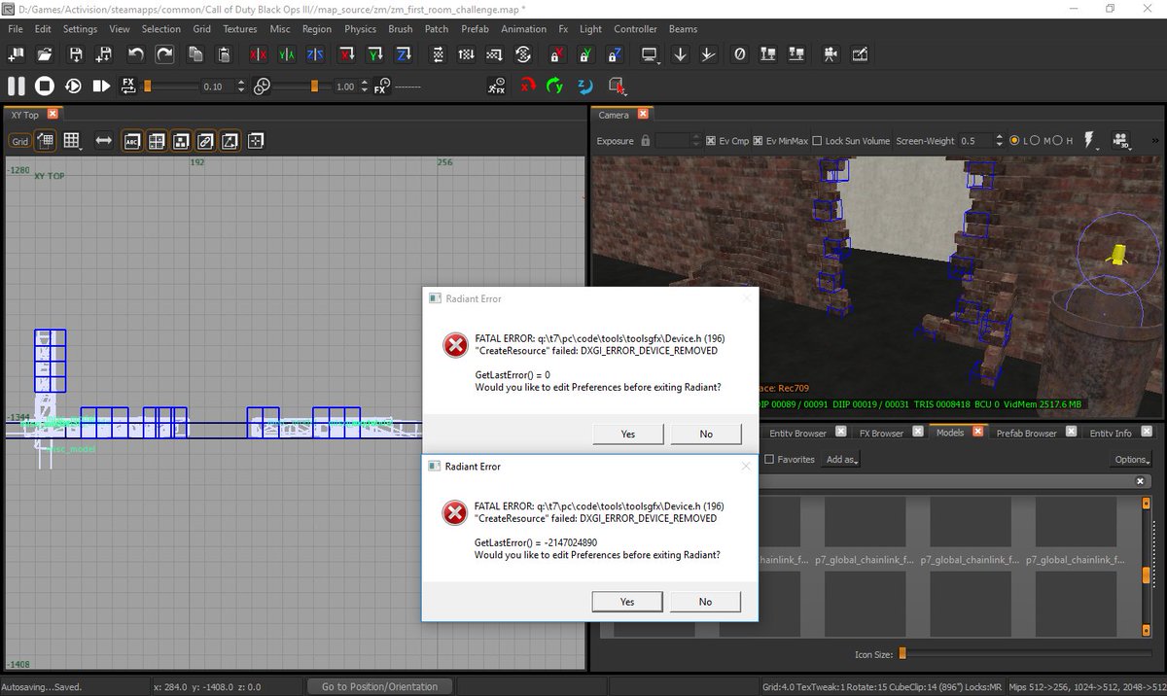Flip selection along X axis
Screen dimensions: 1167x696
[x=258, y=54]
